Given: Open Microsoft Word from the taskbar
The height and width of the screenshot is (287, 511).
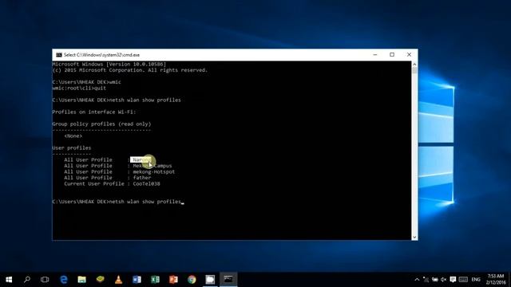Looking at the screenshot, I should [137, 279].
